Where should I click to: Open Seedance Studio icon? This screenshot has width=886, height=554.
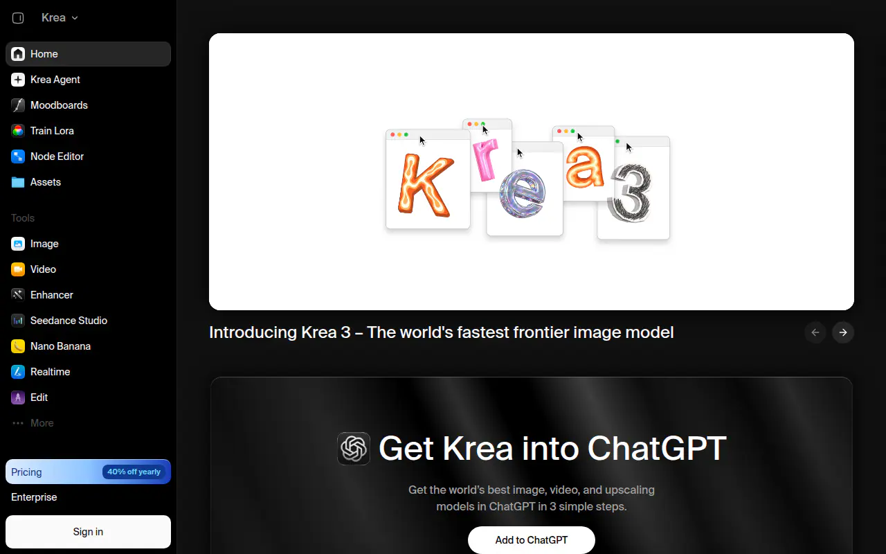click(18, 321)
